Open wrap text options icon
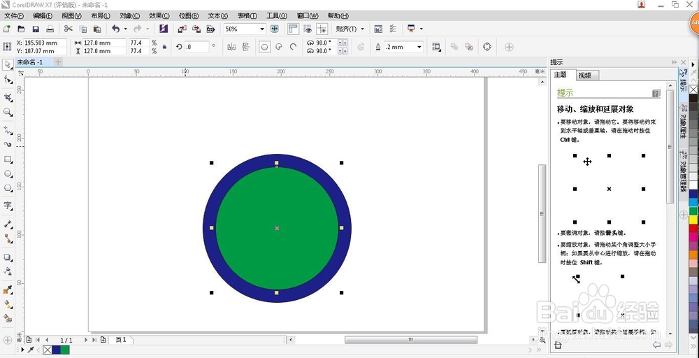 point(436,47)
